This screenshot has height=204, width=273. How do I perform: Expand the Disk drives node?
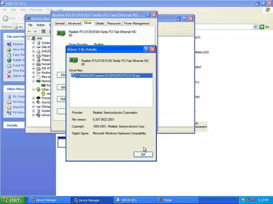click(x=33, y=47)
